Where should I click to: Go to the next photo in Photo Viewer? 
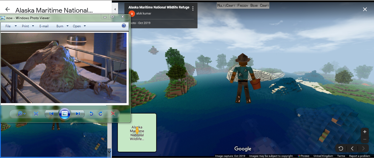78,114
